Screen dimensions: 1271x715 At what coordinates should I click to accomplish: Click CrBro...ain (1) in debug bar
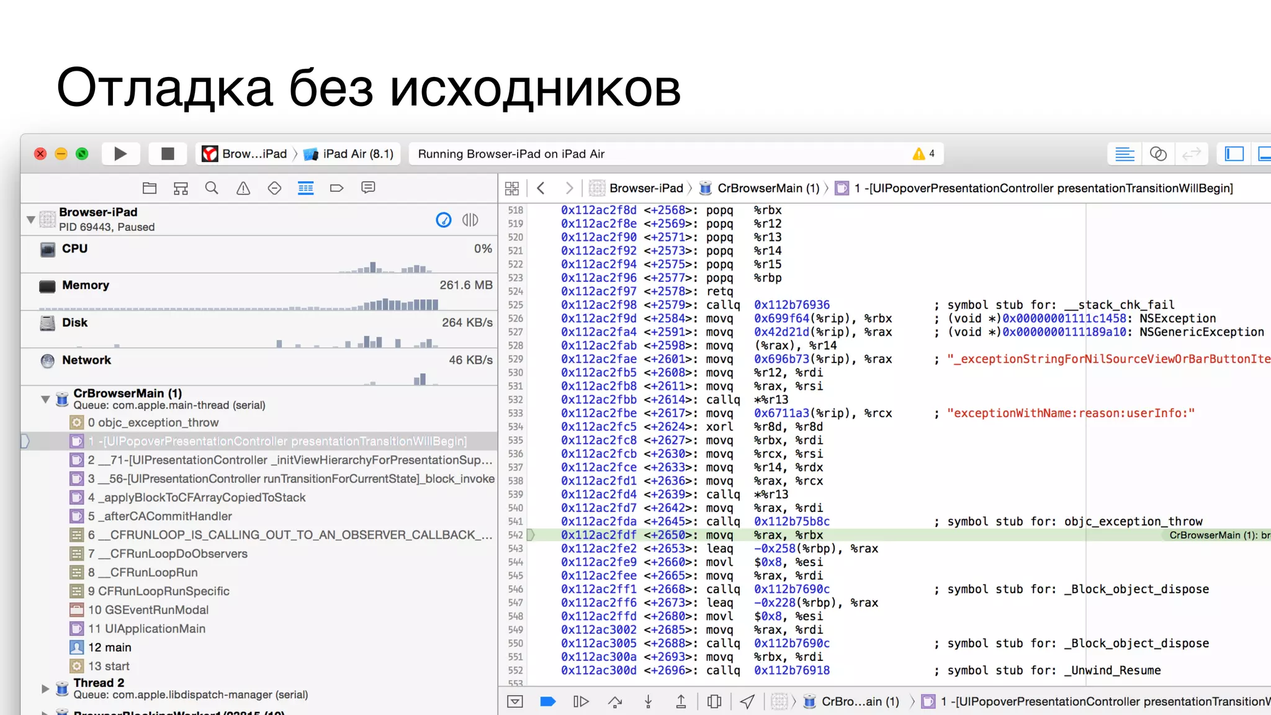(x=851, y=701)
